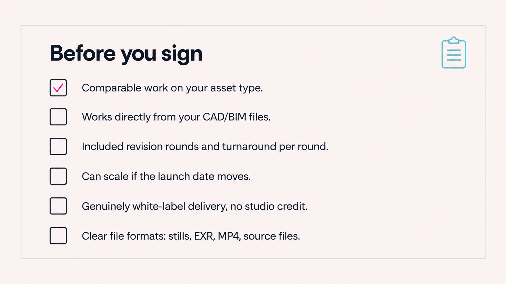
Task: Select the Comparable work on your asset type text
Action: 172,88
